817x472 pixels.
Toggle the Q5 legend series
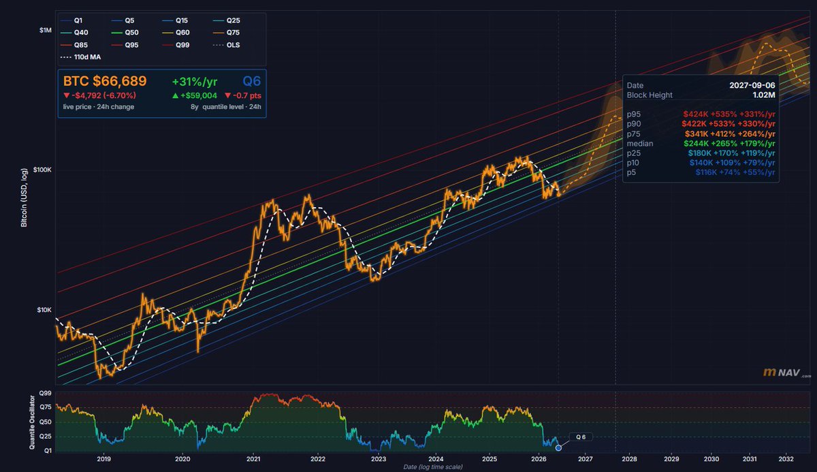123,20
